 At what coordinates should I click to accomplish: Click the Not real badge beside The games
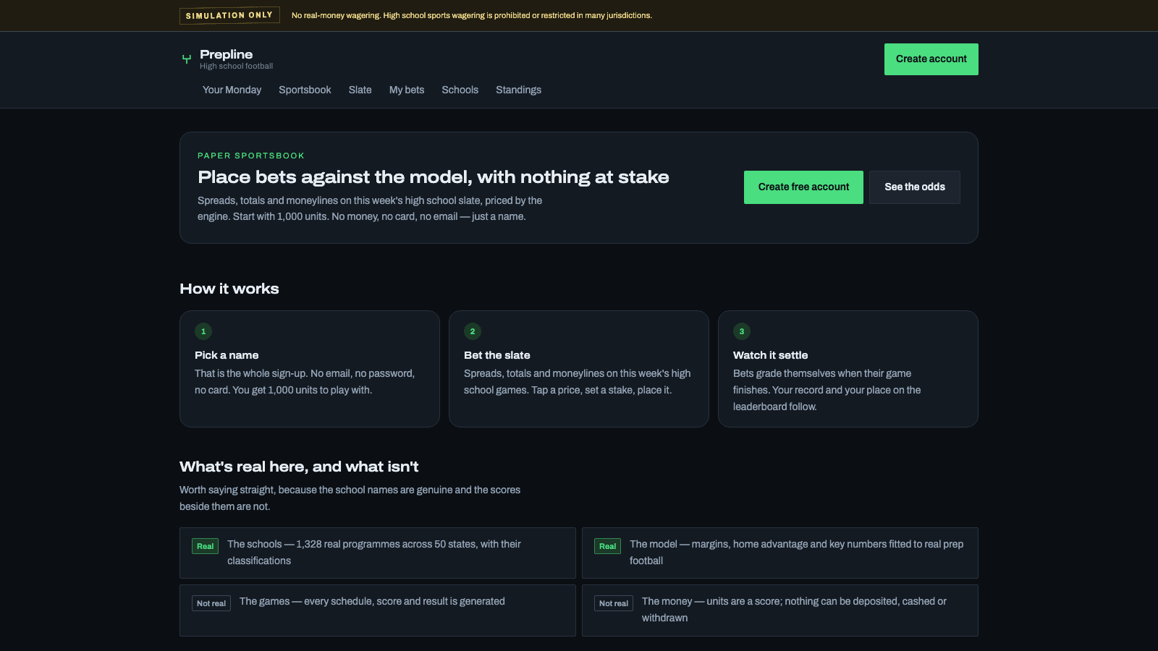click(x=211, y=603)
